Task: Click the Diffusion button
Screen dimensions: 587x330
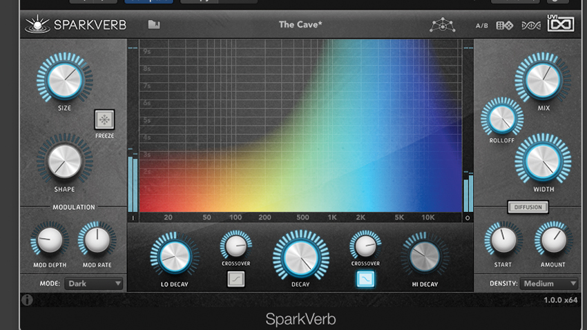Action: pyautogui.click(x=528, y=207)
